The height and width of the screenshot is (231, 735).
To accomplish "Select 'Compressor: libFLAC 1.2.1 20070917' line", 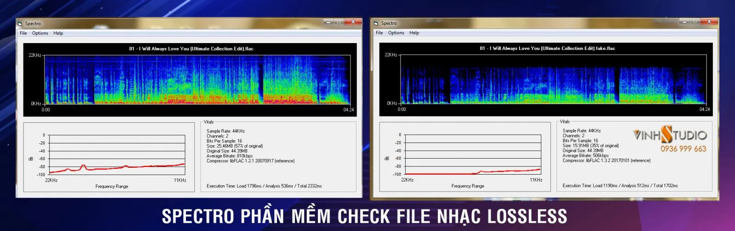I will click(x=250, y=161).
